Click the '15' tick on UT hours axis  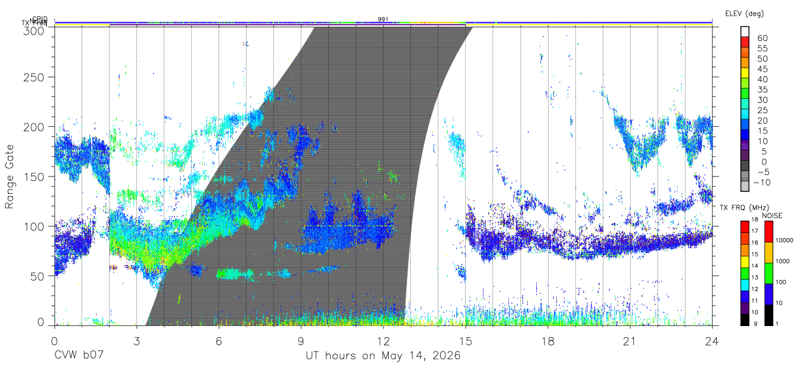tap(465, 340)
